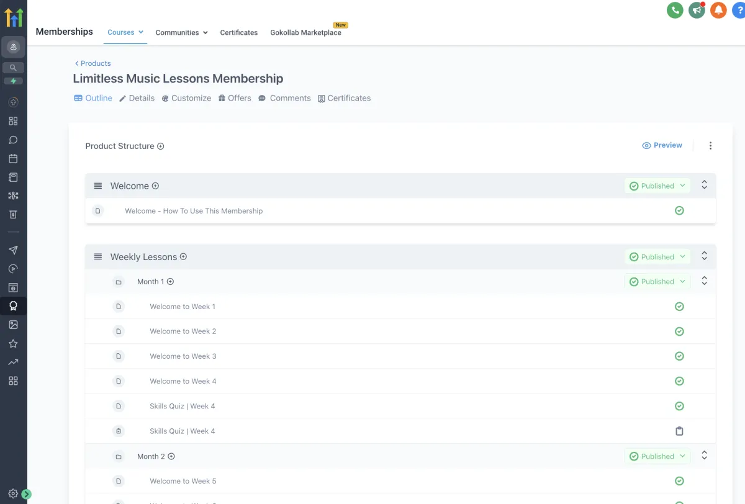The height and width of the screenshot is (504, 745).
Task: Open the marketing paper plane icon
Action: point(14,250)
